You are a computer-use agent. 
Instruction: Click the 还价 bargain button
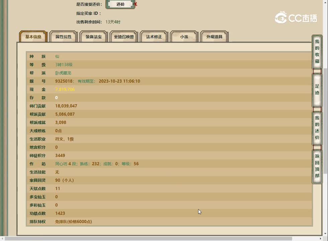(x=120, y=4)
